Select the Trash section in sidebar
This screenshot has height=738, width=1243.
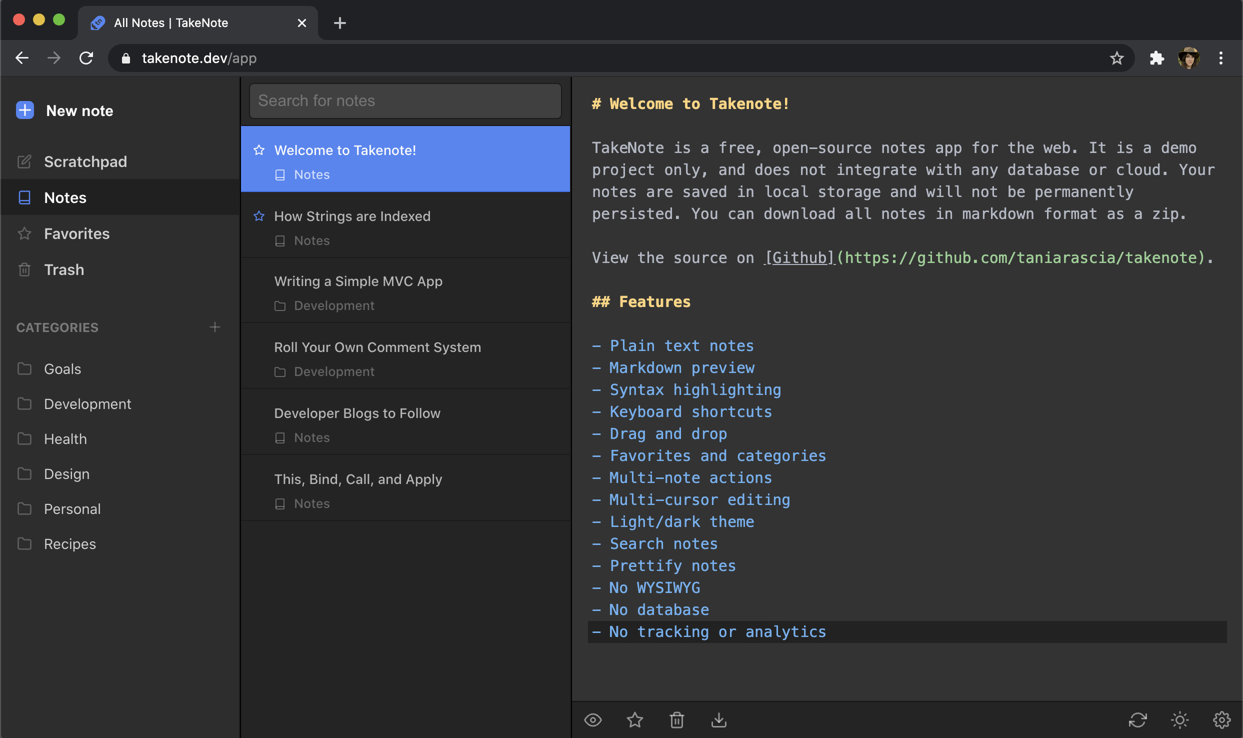click(64, 269)
